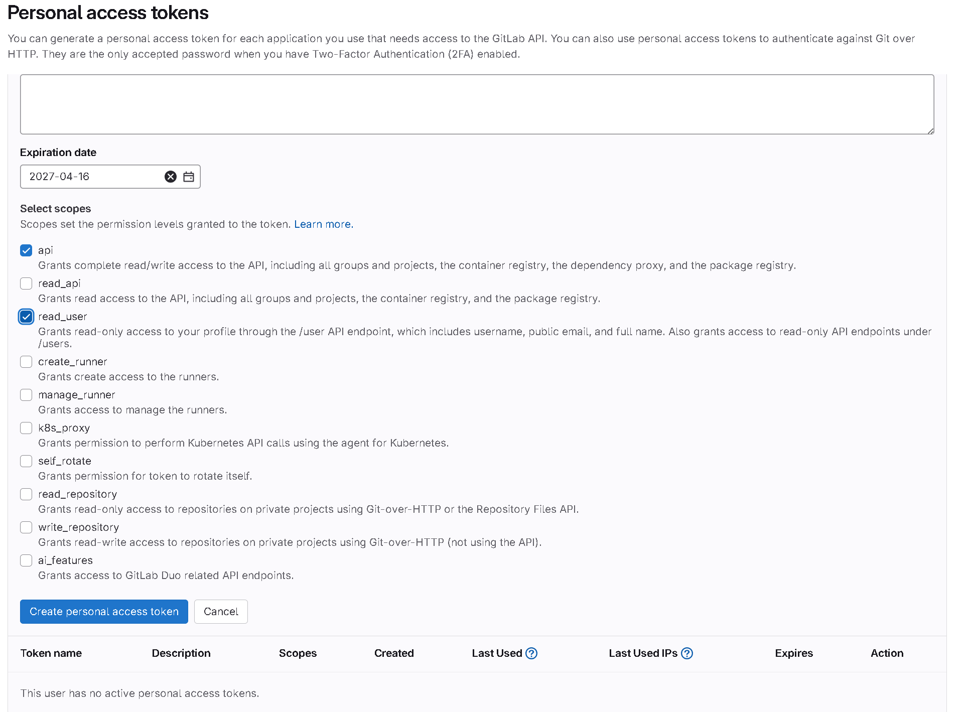Select the self_rotate scope
The image size is (971, 712).
point(26,461)
